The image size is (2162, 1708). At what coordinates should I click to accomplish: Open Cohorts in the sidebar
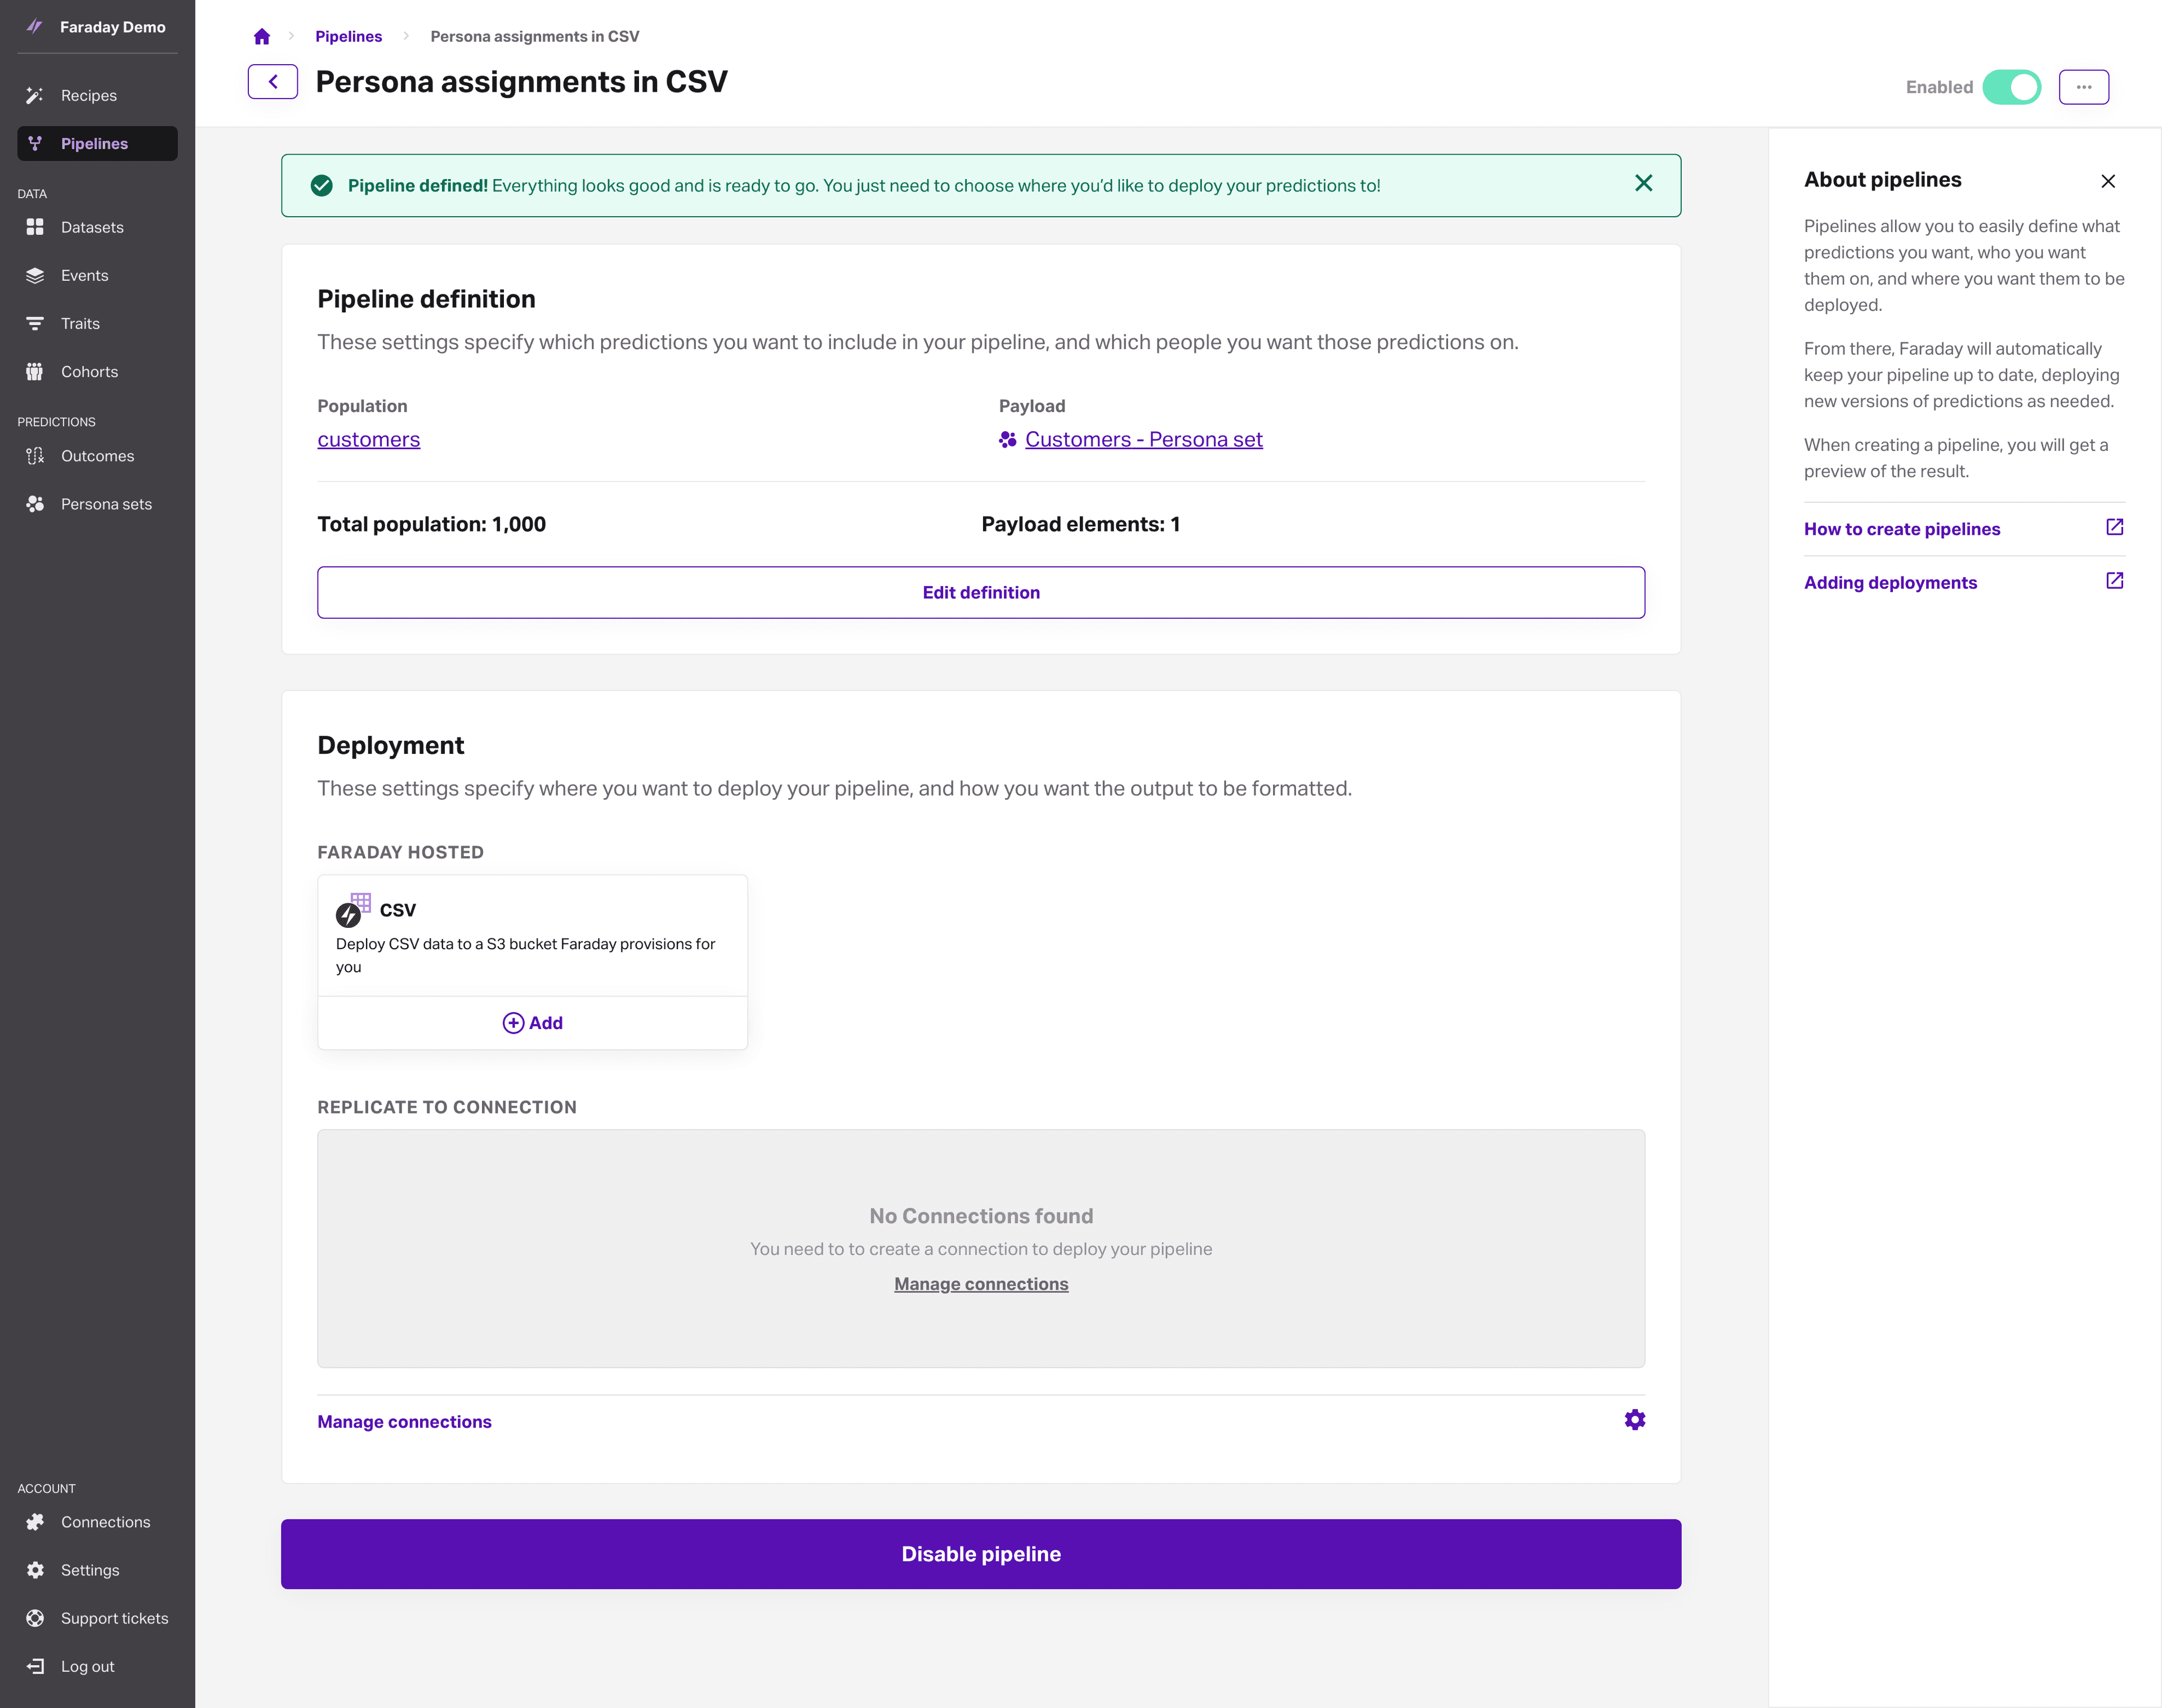[x=89, y=372]
